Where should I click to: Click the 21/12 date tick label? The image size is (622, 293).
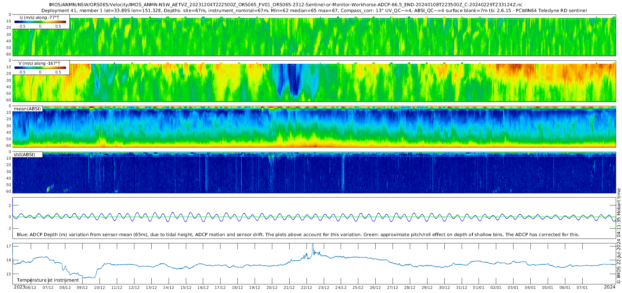[289, 287]
